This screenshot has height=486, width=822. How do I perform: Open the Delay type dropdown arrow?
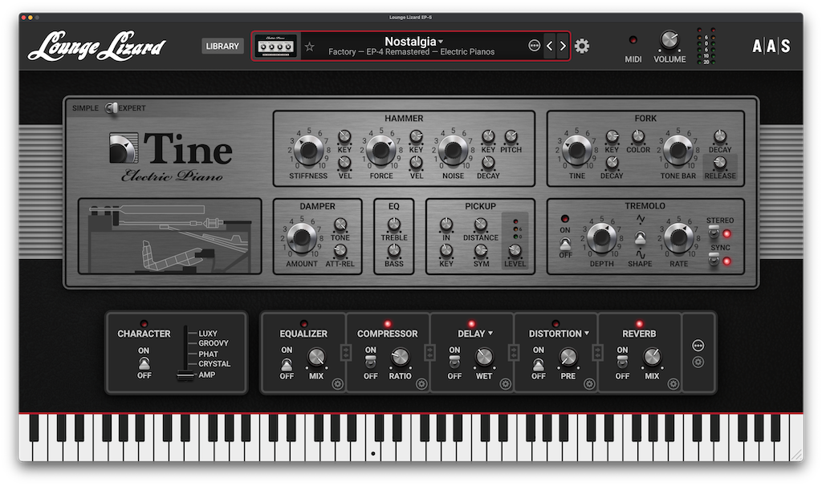tap(490, 333)
